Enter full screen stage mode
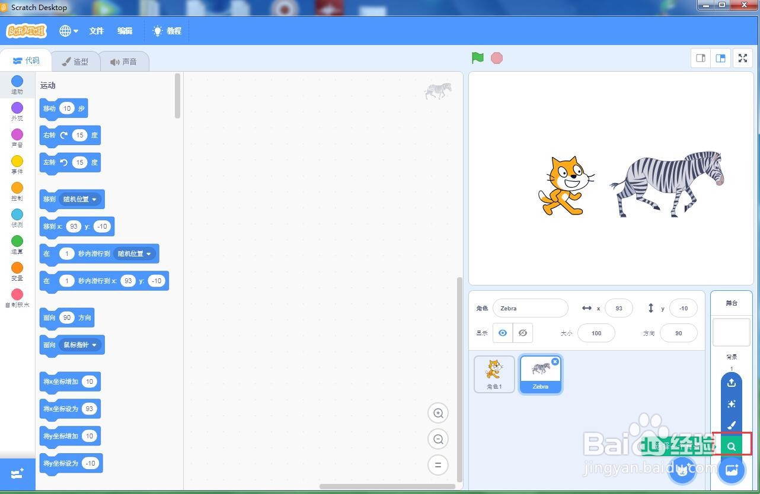 (743, 58)
